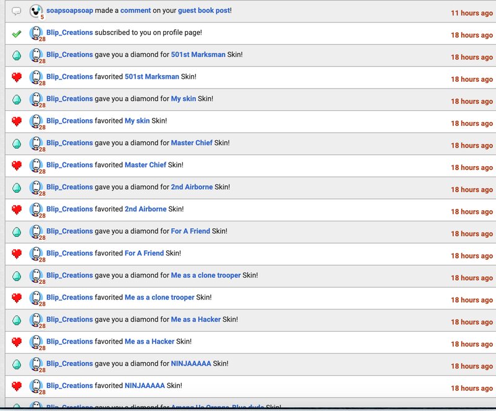Click red heart icon for 501st Marksman favorite

17,77
